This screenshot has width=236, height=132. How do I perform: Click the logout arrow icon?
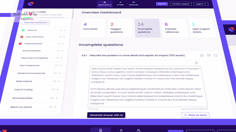tap(205, 4)
